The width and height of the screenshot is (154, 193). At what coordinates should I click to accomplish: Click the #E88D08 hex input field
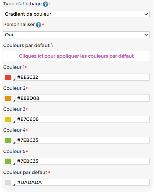(x=83, y=98)
